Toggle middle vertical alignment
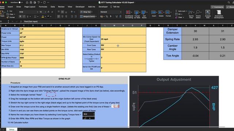This screenshot has height=131, width=234. [63, 12]
